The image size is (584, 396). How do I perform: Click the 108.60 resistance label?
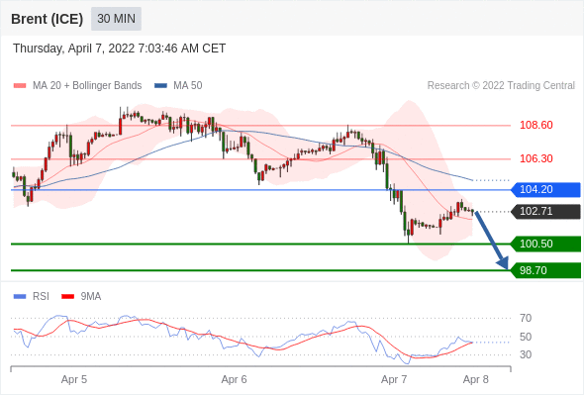click(536, 125)
